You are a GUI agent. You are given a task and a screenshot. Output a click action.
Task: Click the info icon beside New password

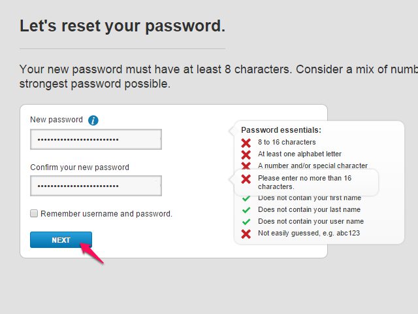(93, 120)
